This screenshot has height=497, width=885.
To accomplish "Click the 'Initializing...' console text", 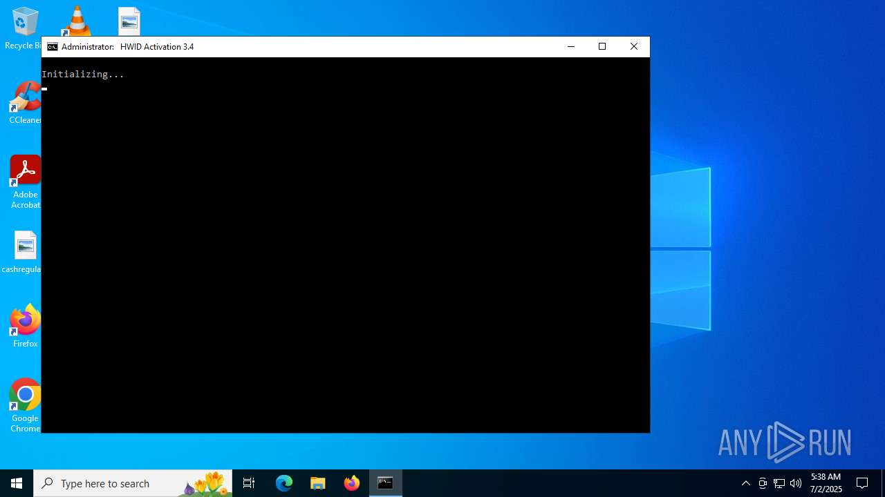I will point(83,74).
